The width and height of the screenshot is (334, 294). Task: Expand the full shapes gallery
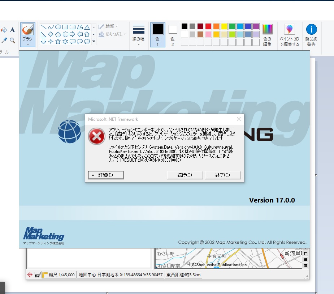pyautogui.click(x=94, y=42)
